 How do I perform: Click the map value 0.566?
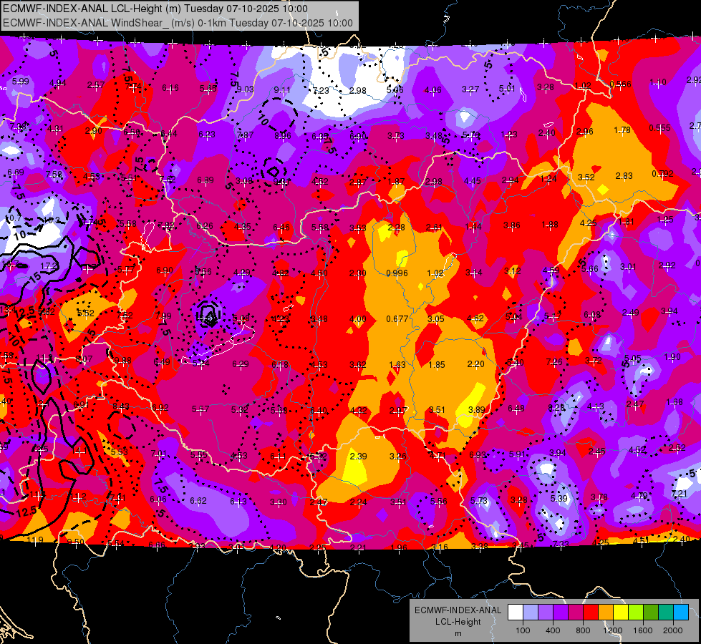pyautogui.click(x=621, y=84)
